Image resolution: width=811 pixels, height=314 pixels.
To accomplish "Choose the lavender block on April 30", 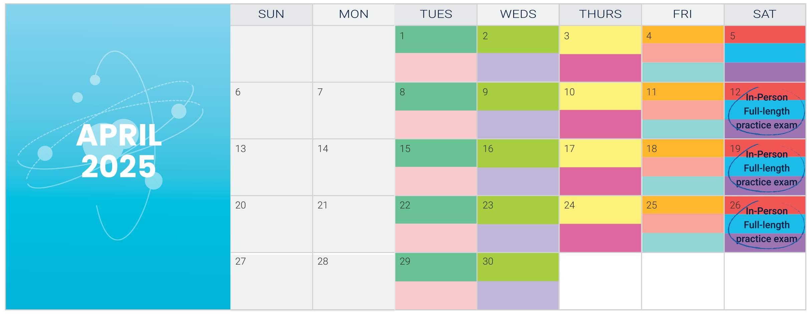I will [518, 295].
